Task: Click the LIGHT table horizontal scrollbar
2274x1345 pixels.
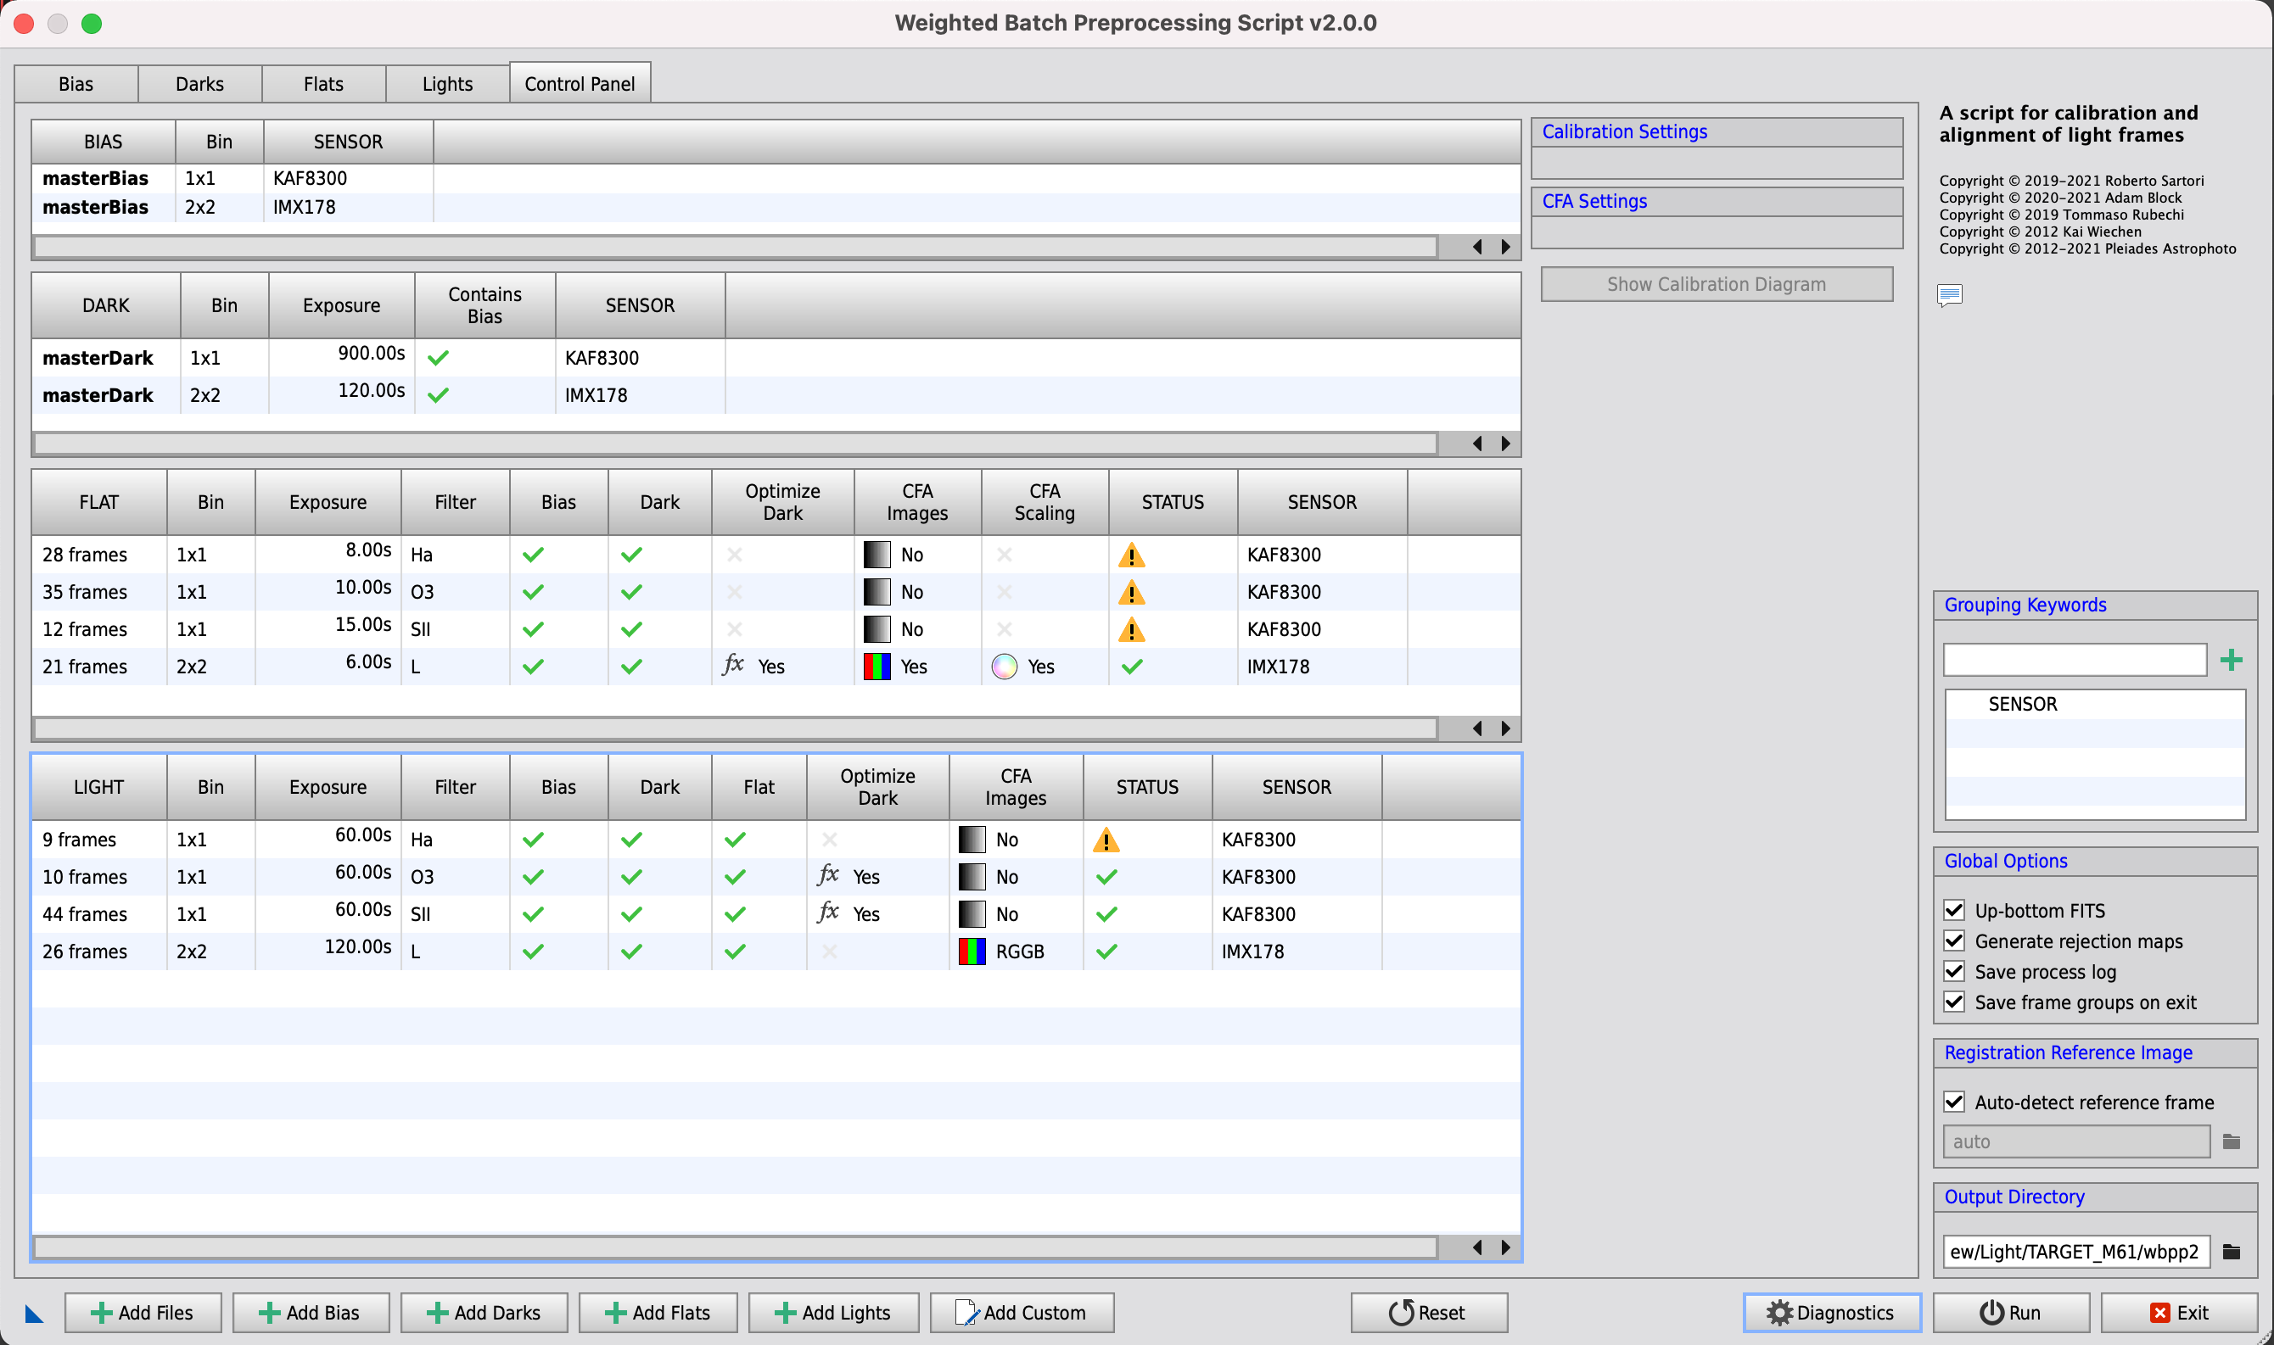Action: point(736,1247)
